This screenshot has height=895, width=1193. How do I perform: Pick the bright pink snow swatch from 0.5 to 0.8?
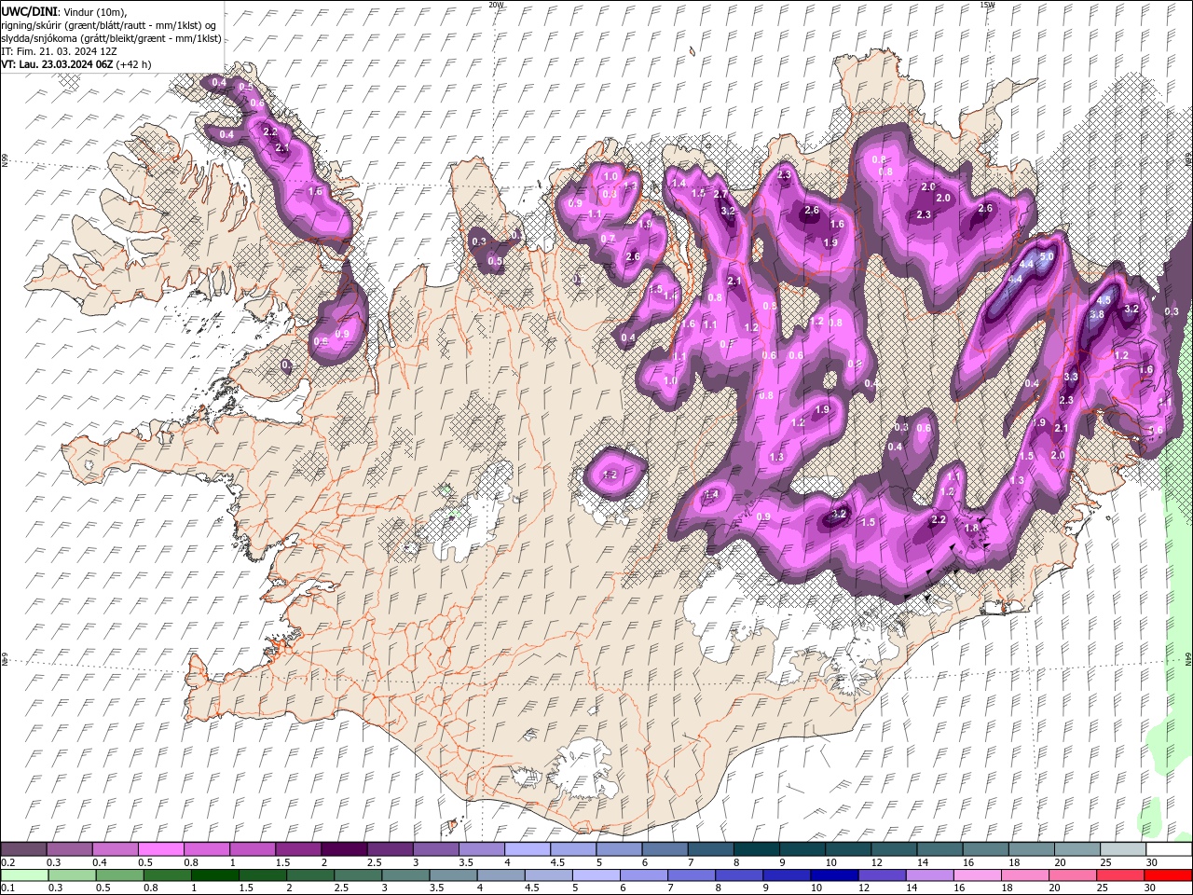tap(160, 849)
